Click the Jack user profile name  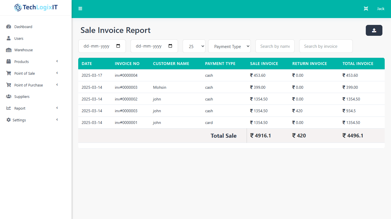380,9
